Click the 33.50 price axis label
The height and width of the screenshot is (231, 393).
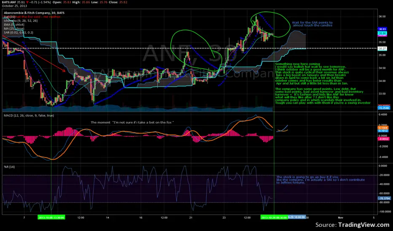tap(382, 94)
